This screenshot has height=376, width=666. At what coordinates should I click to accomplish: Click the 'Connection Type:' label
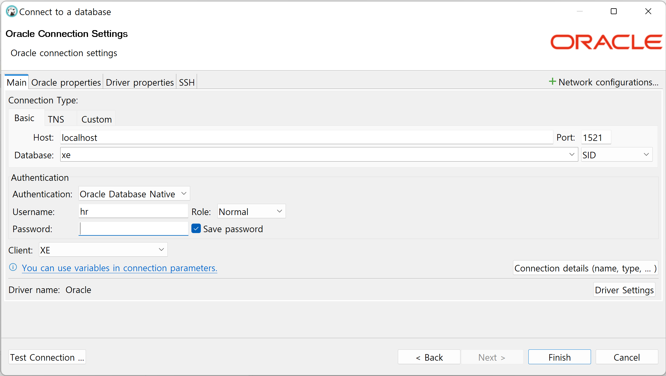[43, 100]
